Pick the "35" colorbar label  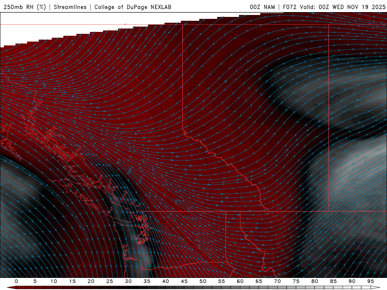[147, 281]
